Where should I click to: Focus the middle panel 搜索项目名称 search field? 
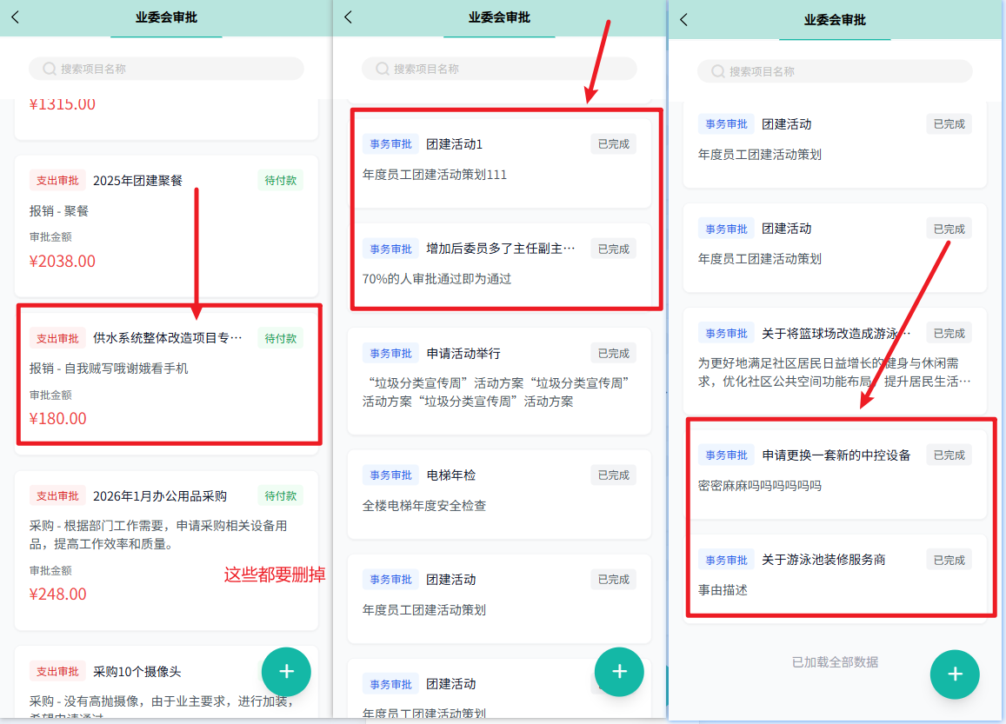[x=499, y=69]
